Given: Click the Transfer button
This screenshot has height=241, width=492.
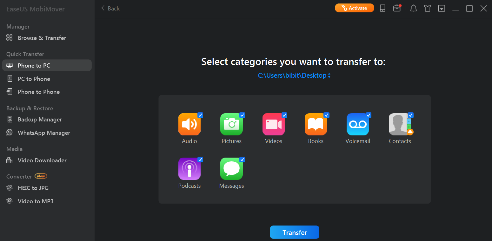Looking at the screenshot, I should tap(295, 232).
